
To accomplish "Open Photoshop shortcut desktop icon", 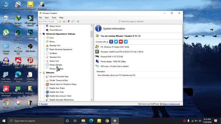I will 30,35.
